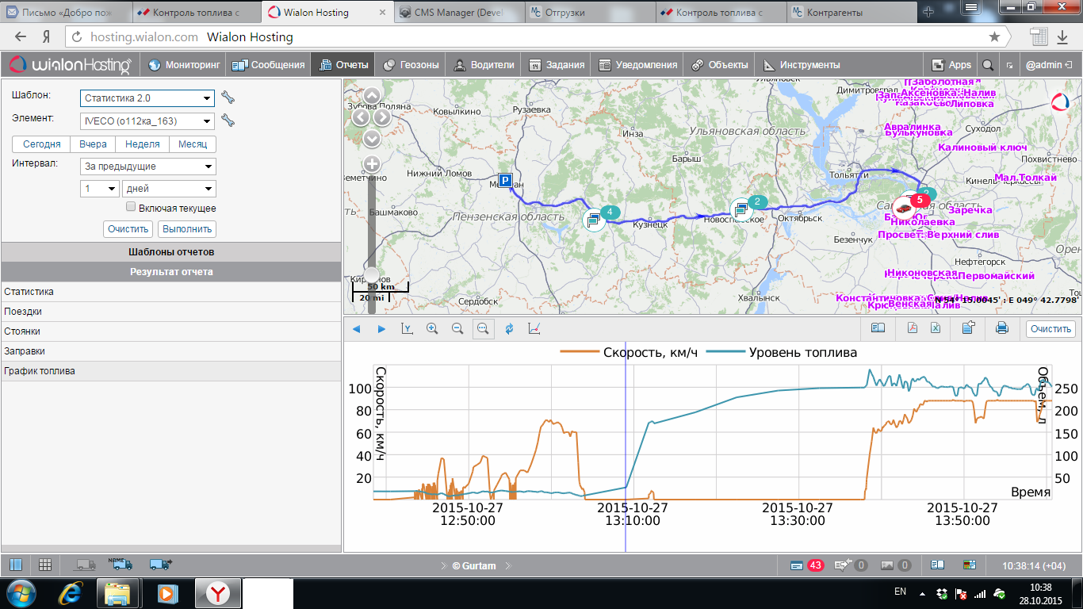Click the Выполнить button
Image resolution: width=1083 pixels, height=609 pixels.
pos(187,229)
